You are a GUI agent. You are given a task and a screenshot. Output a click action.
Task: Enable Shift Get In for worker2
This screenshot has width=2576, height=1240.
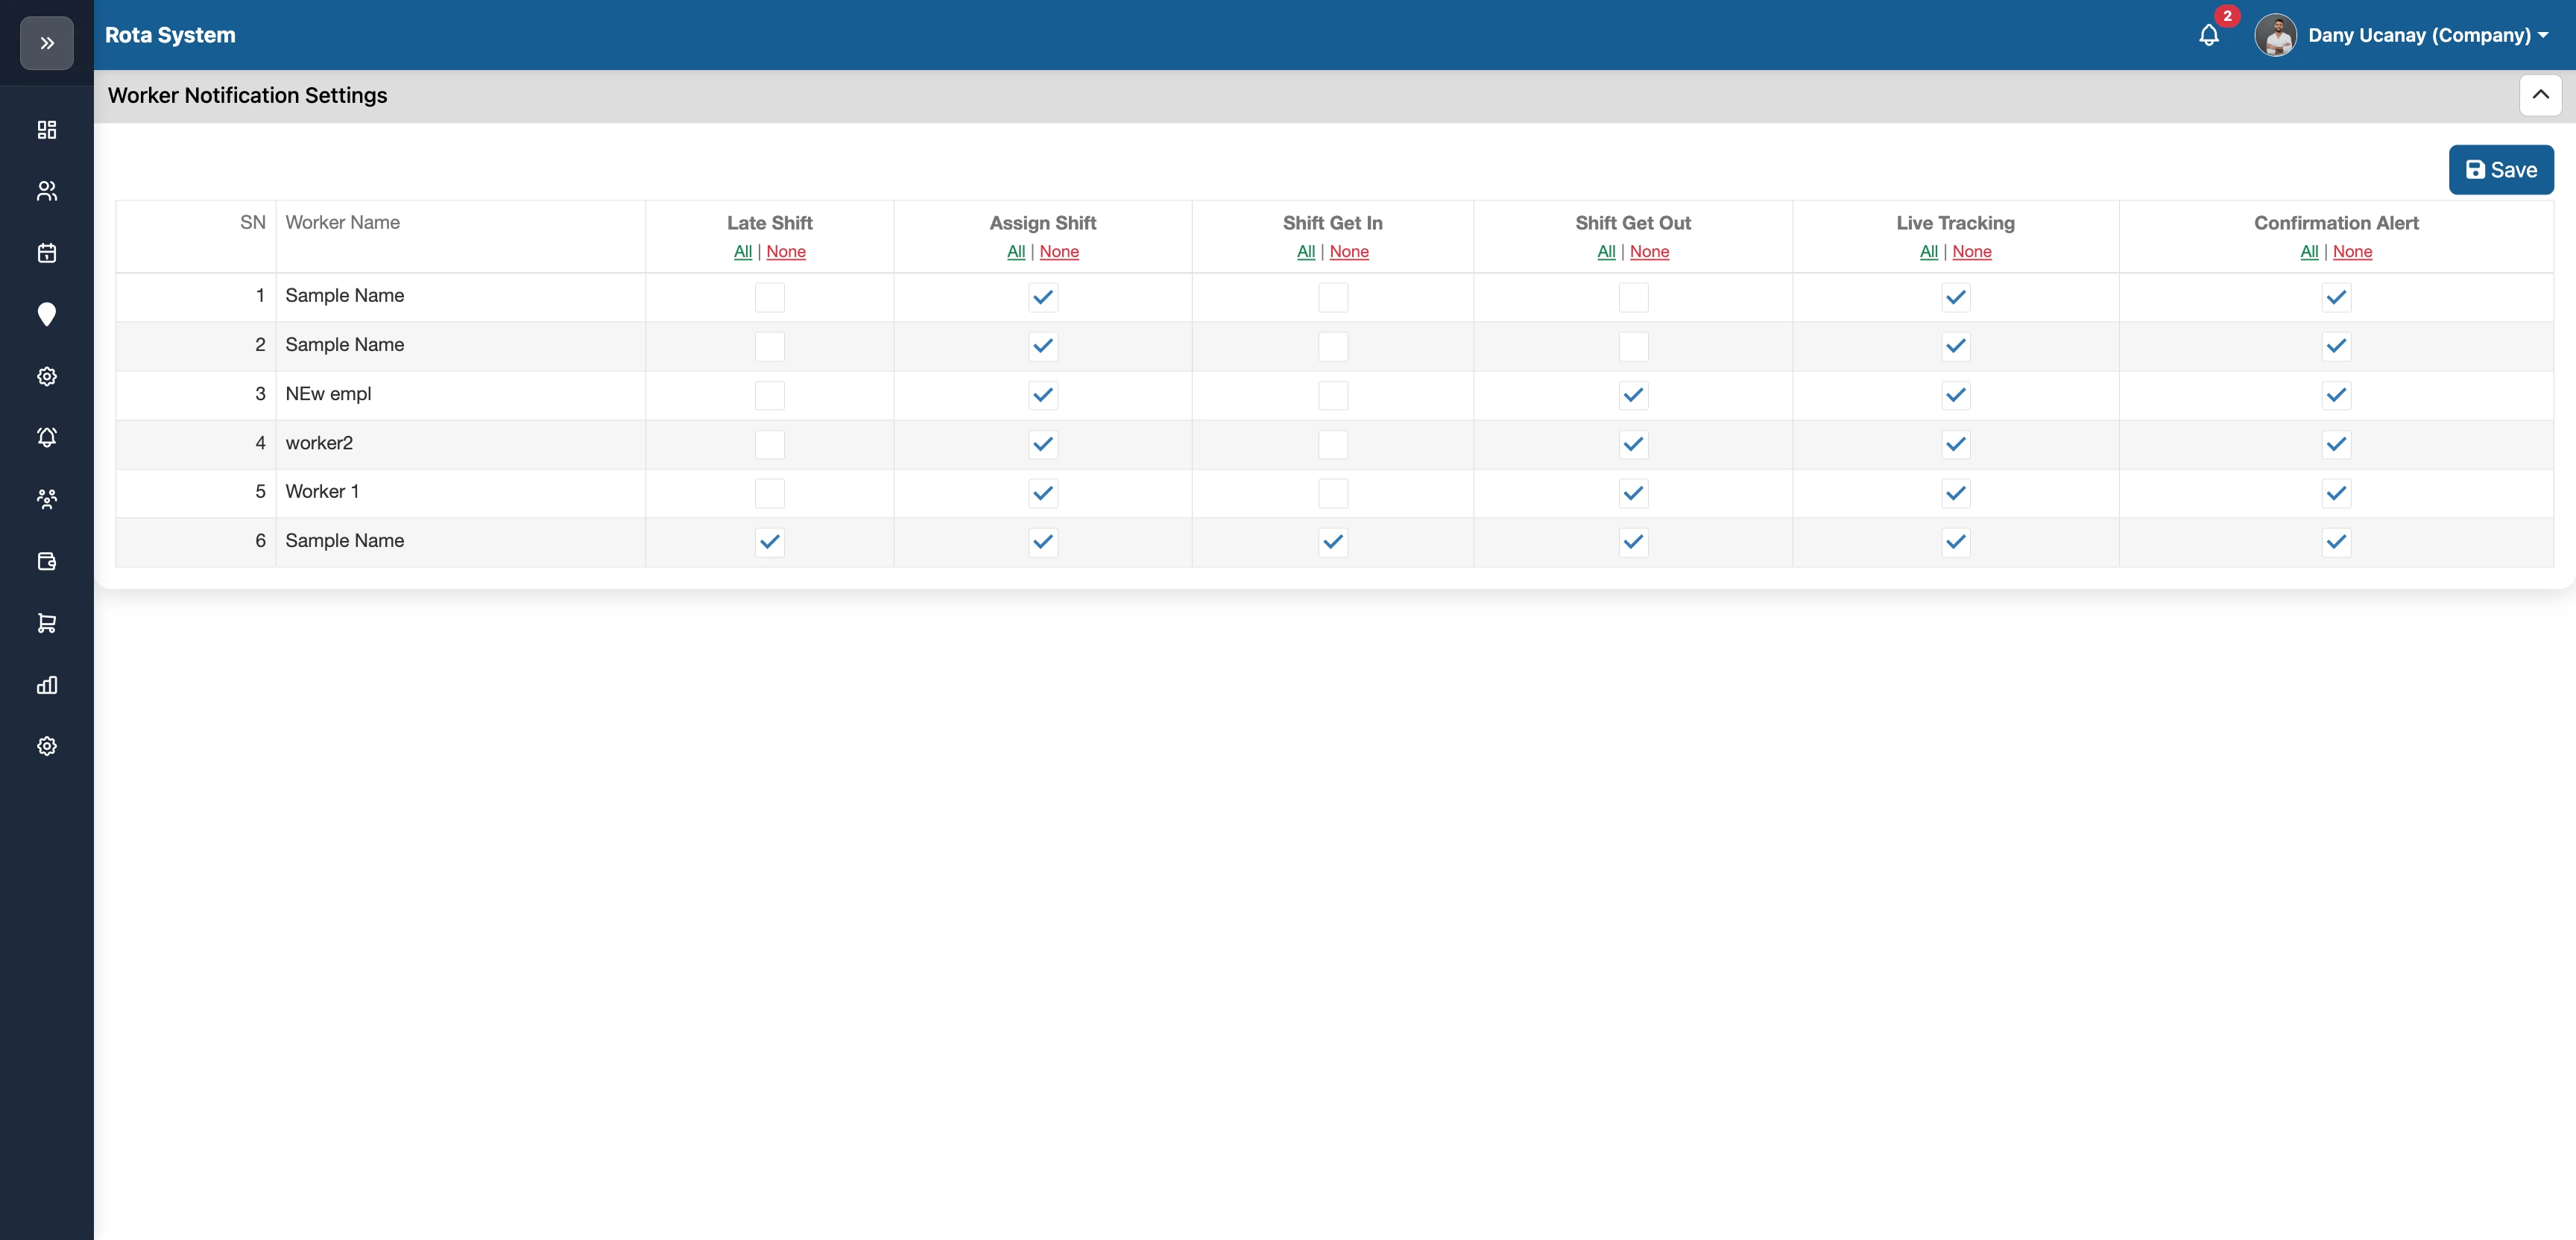point(1332,444)
